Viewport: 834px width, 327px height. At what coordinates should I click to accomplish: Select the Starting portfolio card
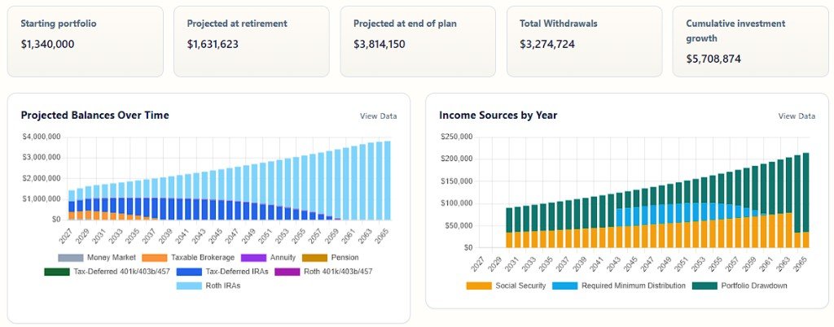85,41
